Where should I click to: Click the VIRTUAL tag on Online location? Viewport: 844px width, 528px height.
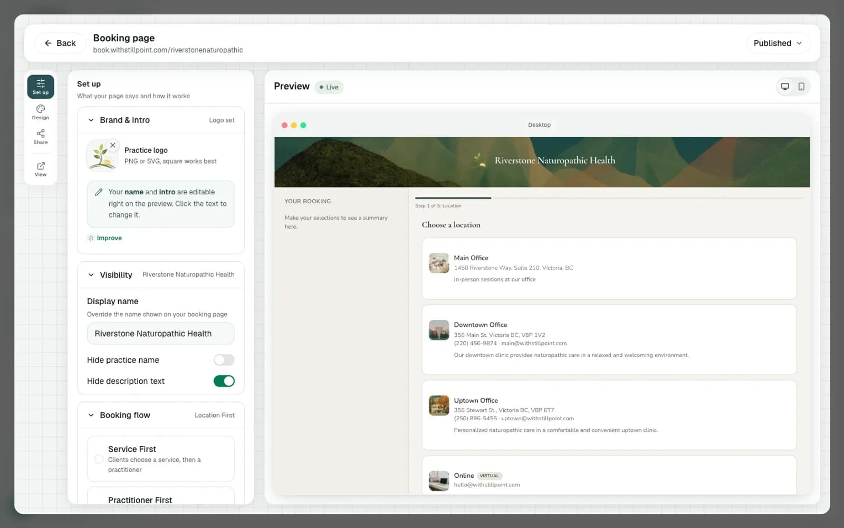tap(489, 476)
